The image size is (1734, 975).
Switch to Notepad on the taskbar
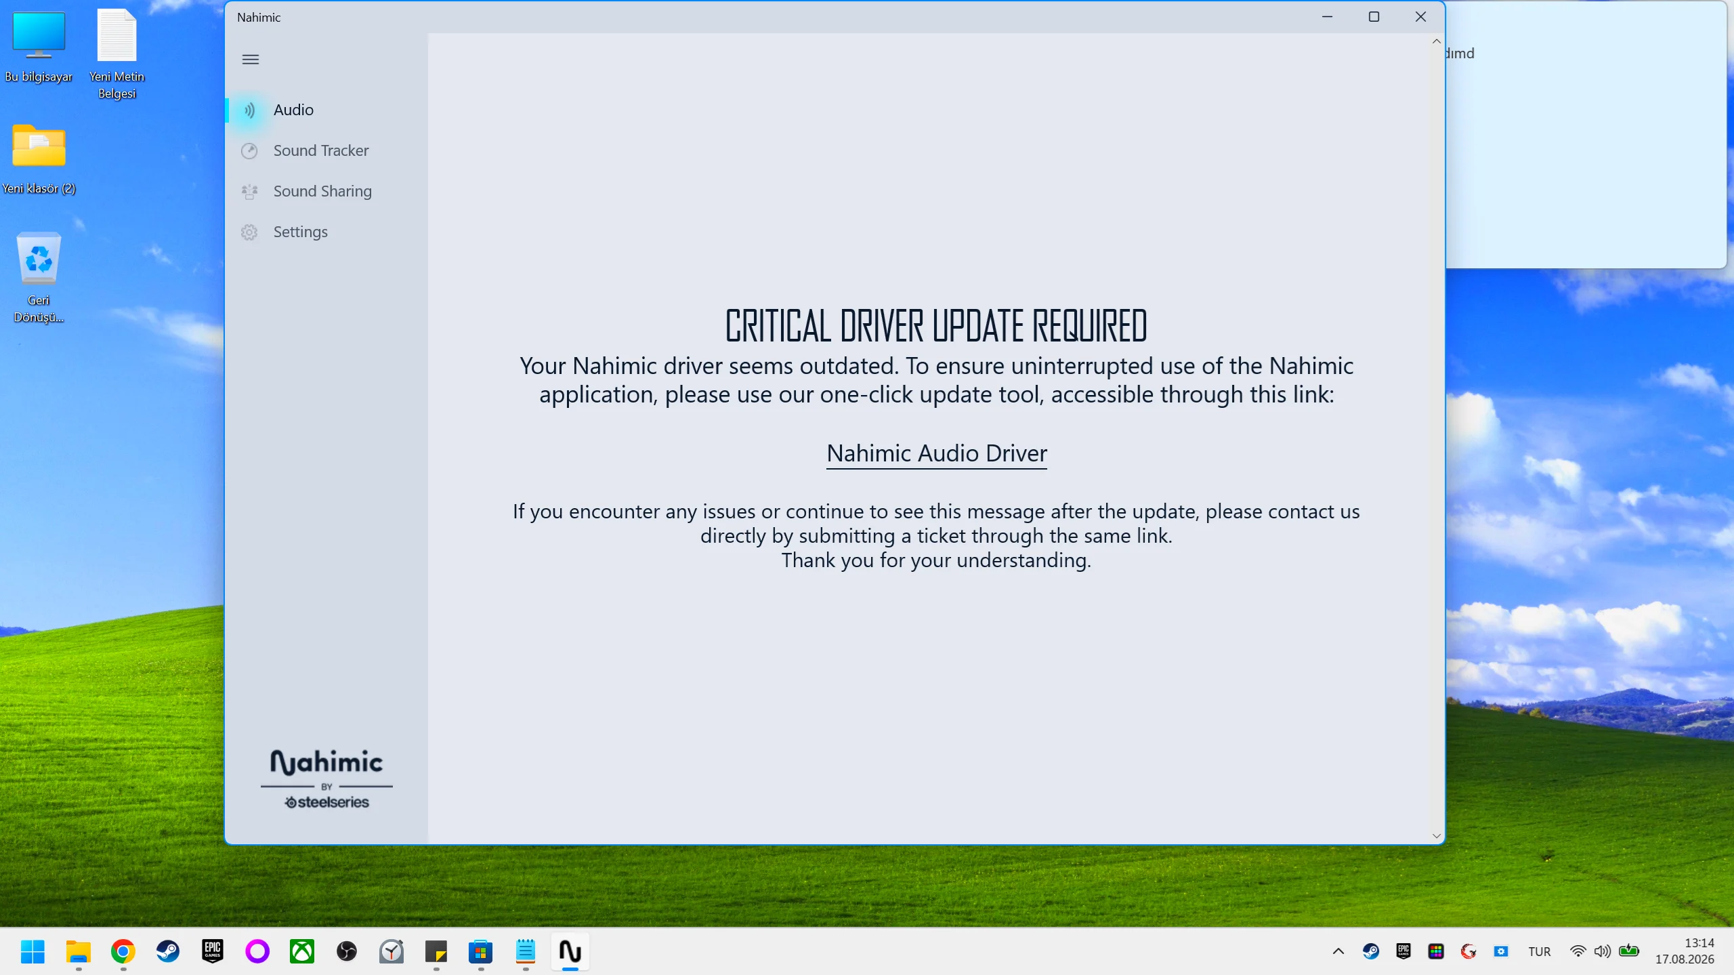pos(526,951)
